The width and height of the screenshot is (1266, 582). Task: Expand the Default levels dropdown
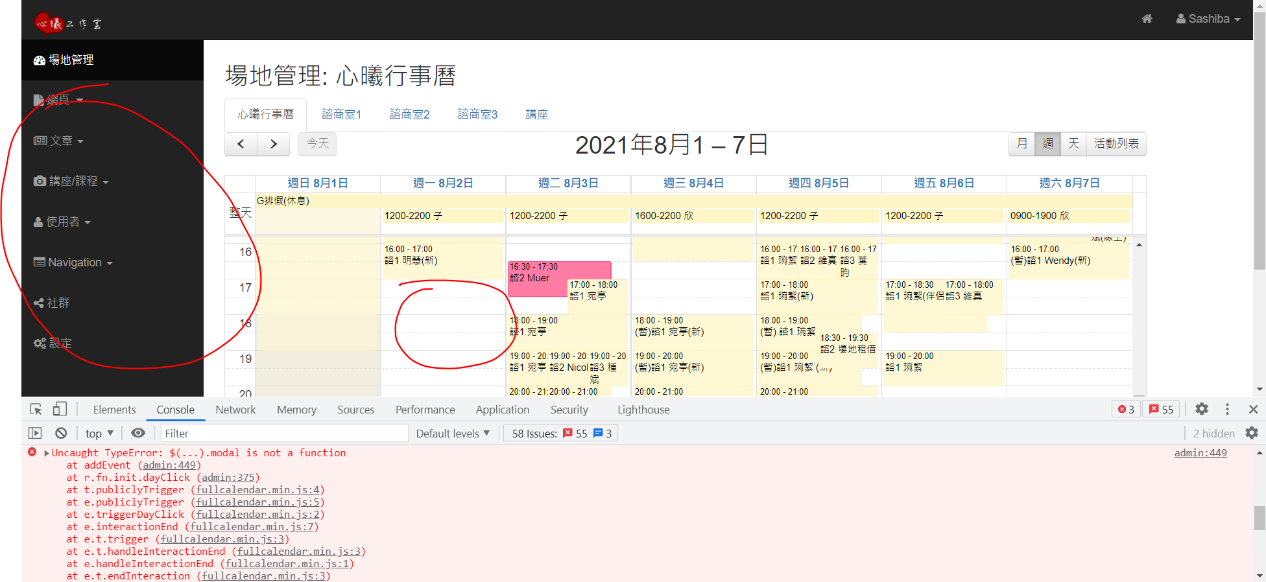(x=452, y=434)
